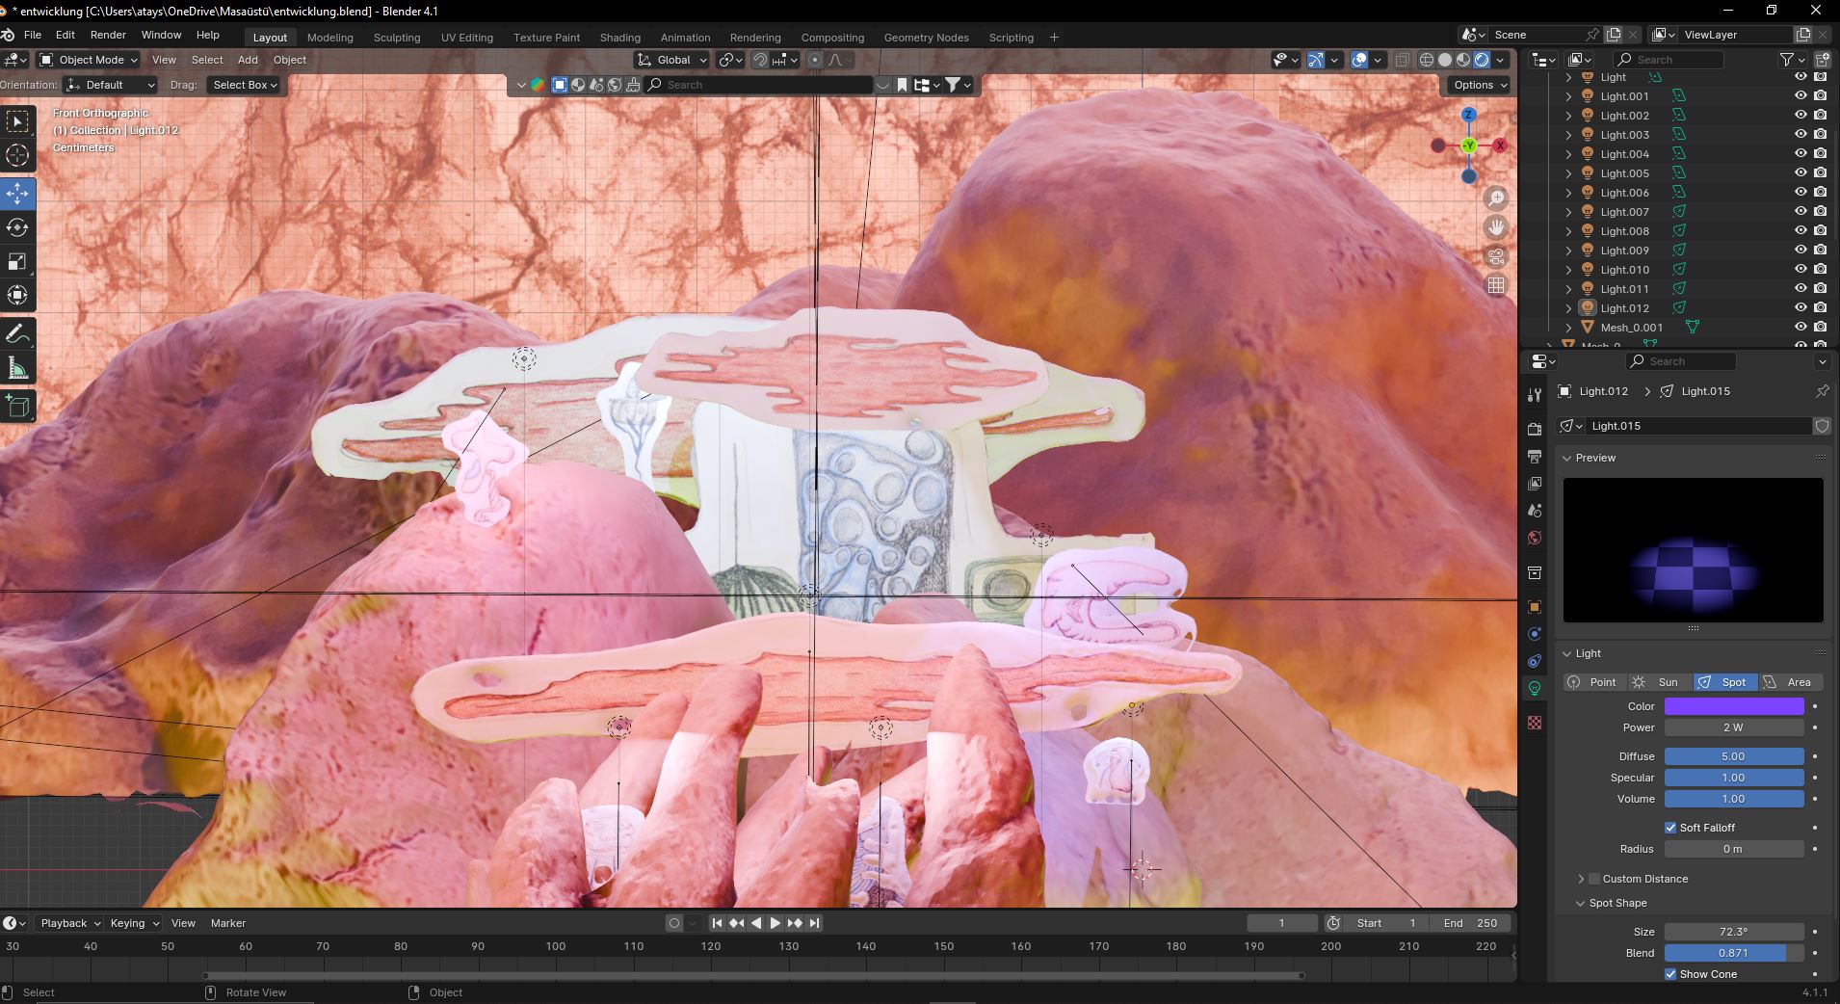
Task: Uncheck the Show Cone option
Action: point(1670,974)
